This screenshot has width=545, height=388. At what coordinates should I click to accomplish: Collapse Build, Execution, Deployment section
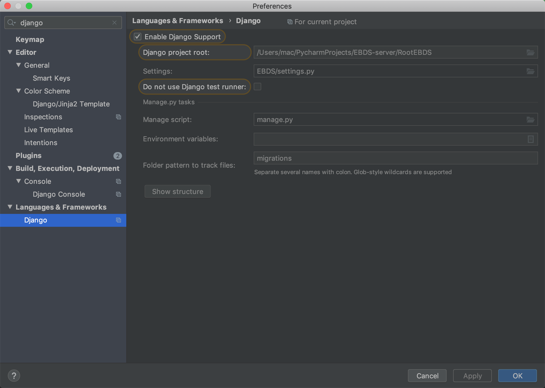10,168
